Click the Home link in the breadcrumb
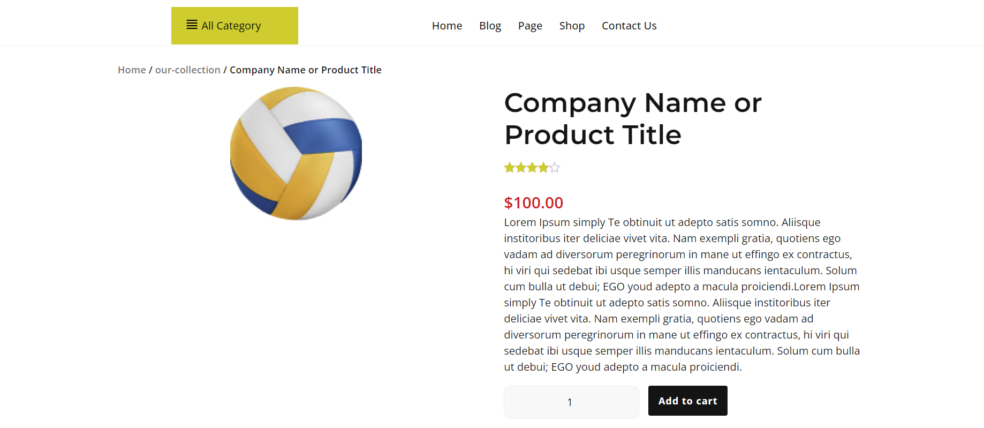The width and height of the screenshot is (984, 428). pos(132,70)
